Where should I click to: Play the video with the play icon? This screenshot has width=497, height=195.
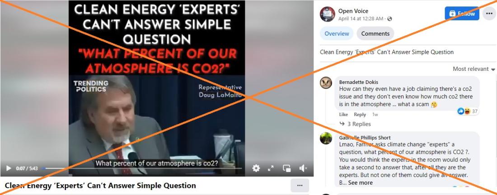[x=9, y=168]
